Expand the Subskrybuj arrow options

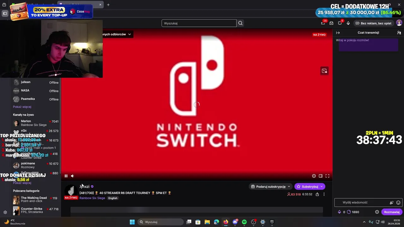pyautogui.click(x=322, y=187)
